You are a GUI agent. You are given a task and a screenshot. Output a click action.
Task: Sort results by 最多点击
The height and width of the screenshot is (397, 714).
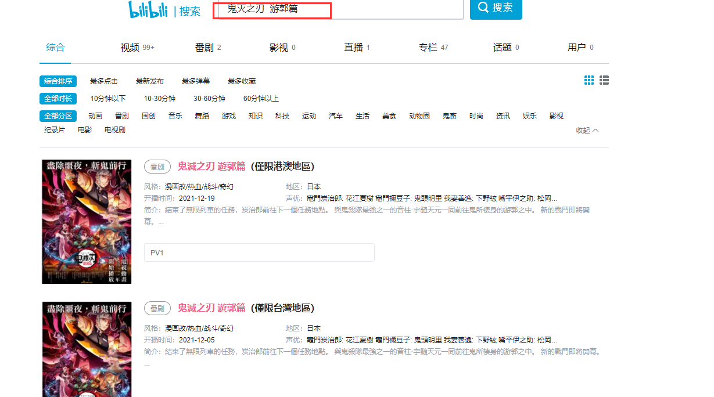(x=104, y=81)
